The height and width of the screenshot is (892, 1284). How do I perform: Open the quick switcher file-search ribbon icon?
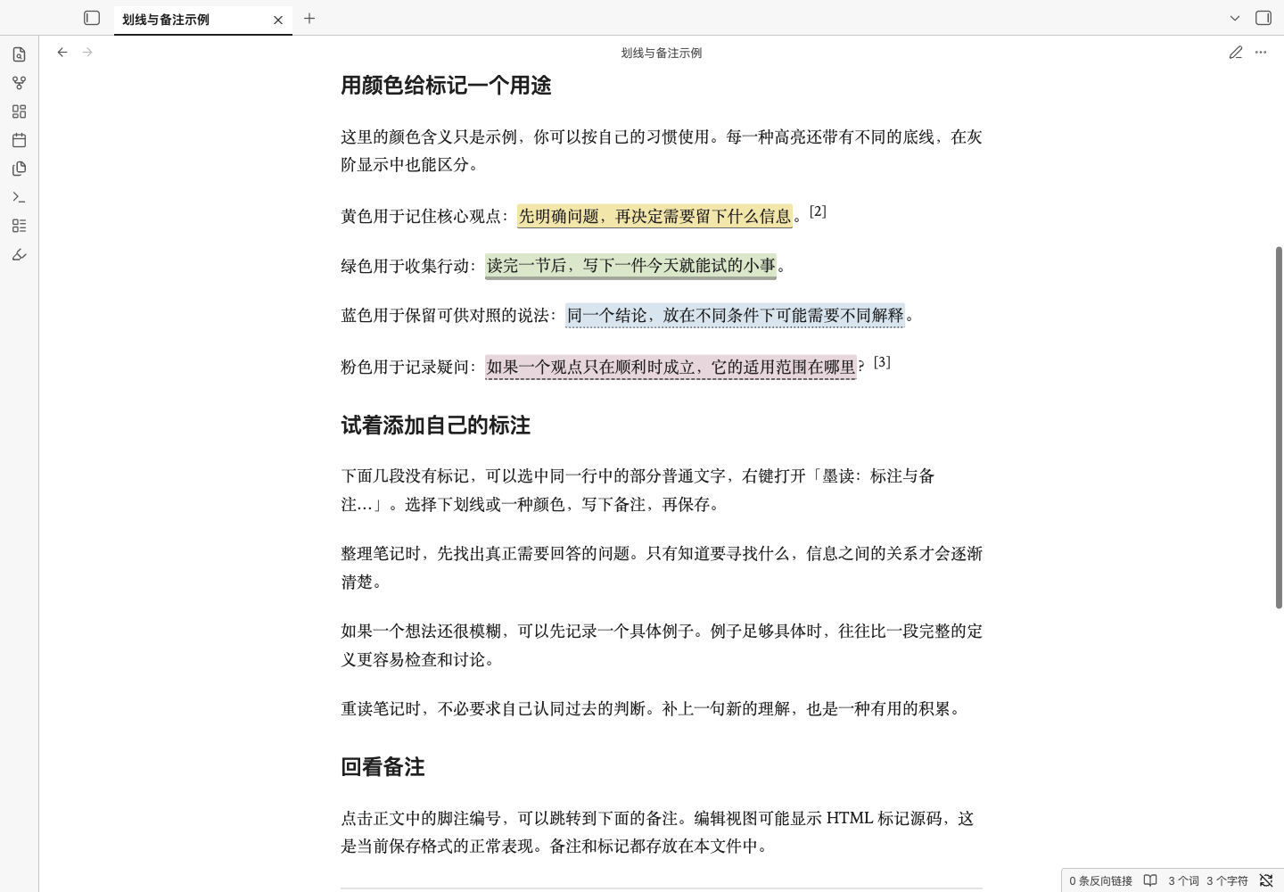pyautogui.click(x=19, y=54)
